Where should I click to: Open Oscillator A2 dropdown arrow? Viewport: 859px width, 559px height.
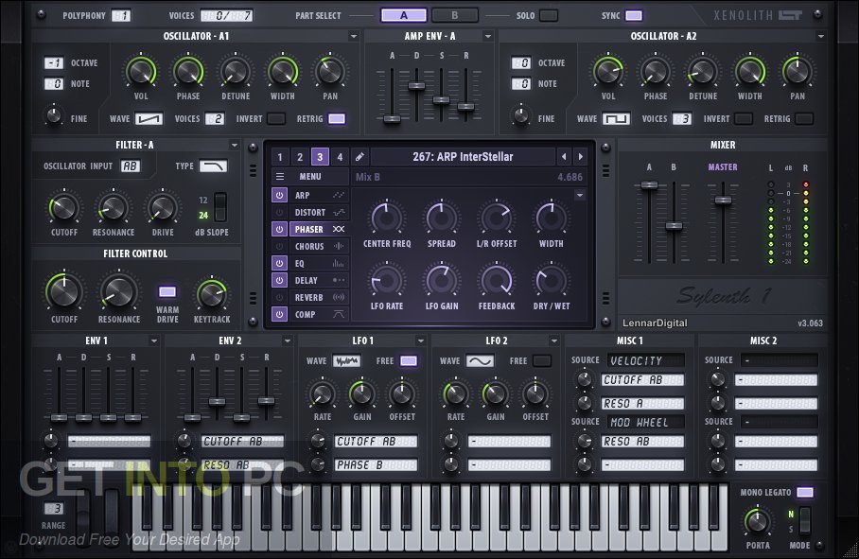[820, 36]
